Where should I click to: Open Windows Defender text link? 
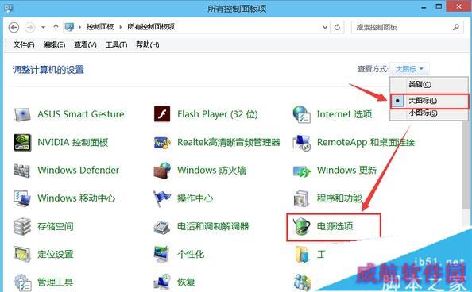(78, 171)
